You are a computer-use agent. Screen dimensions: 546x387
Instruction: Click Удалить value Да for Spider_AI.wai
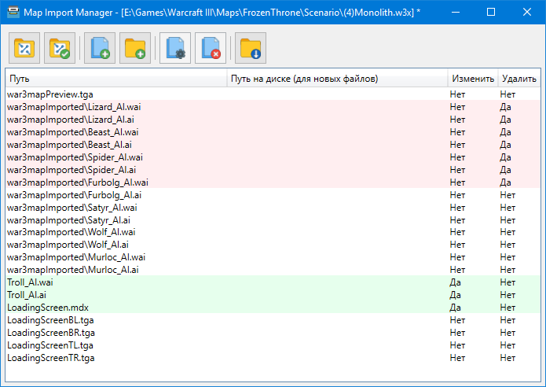pos(505,157)
